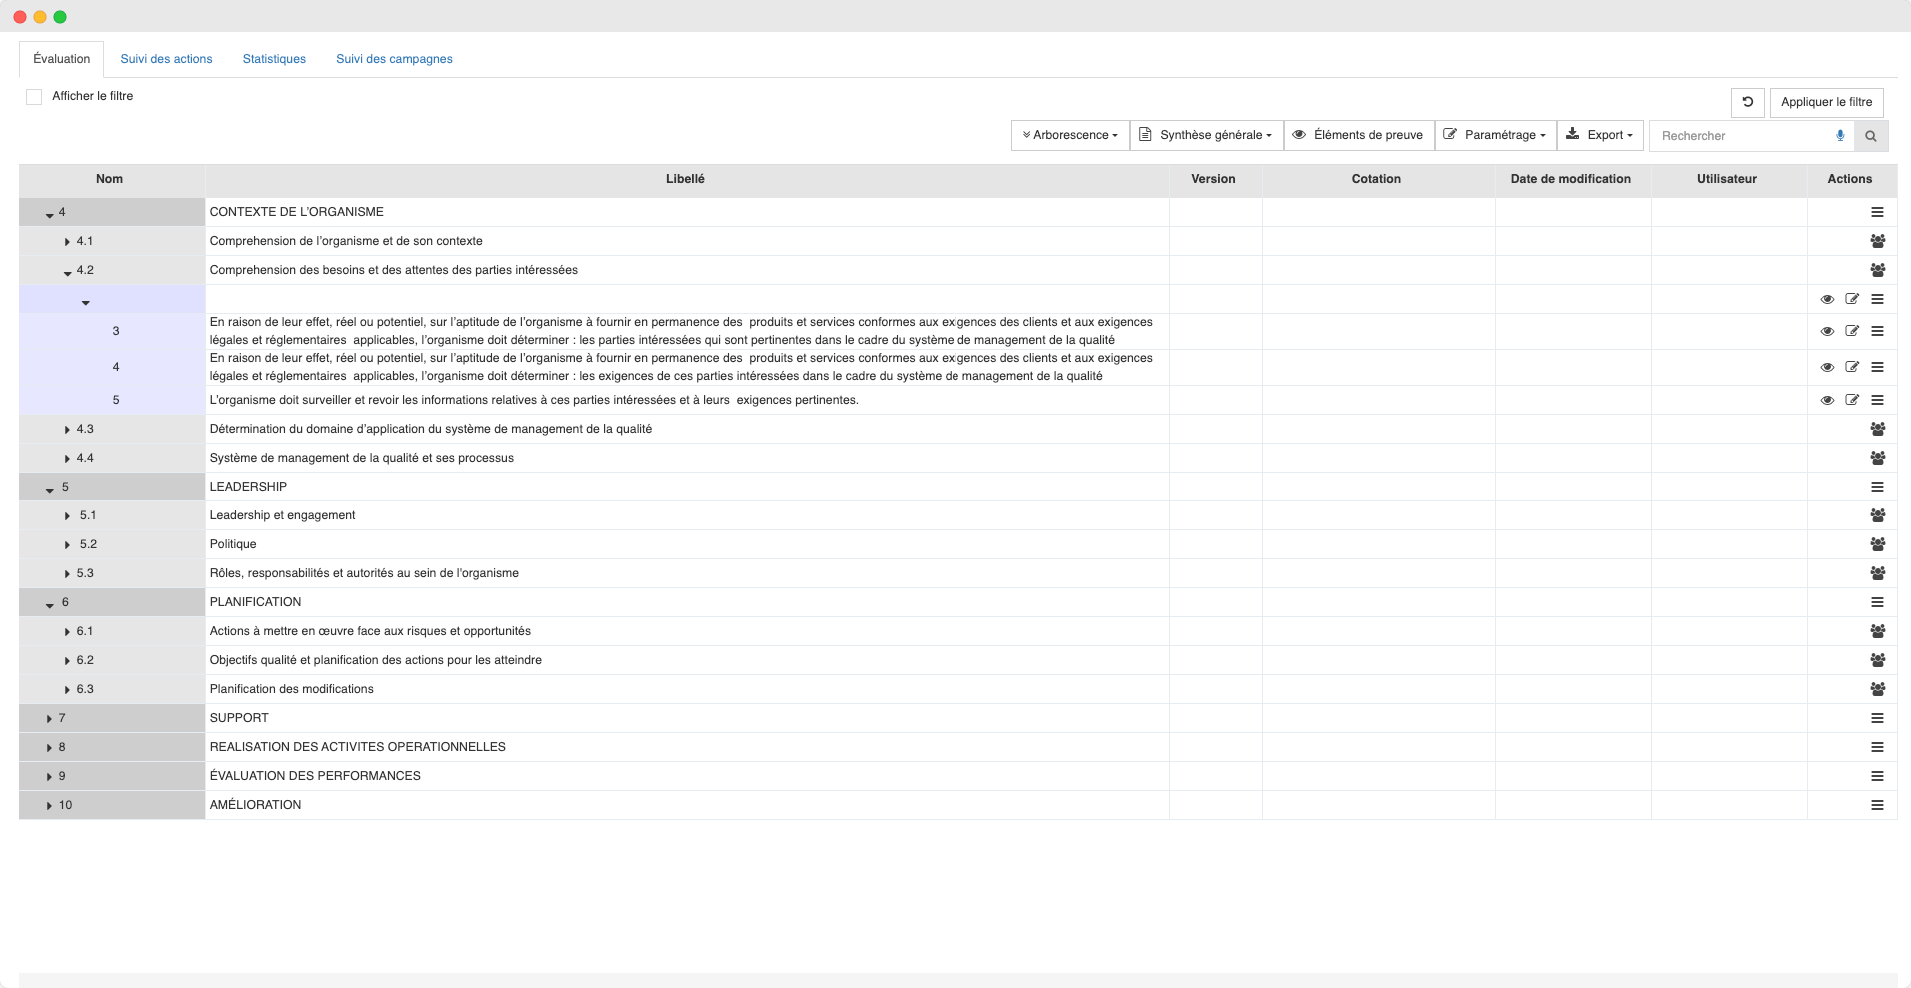Collapse chapter 4 tree node
This screenshot has height=988, width=1911.
click(49, 214)
